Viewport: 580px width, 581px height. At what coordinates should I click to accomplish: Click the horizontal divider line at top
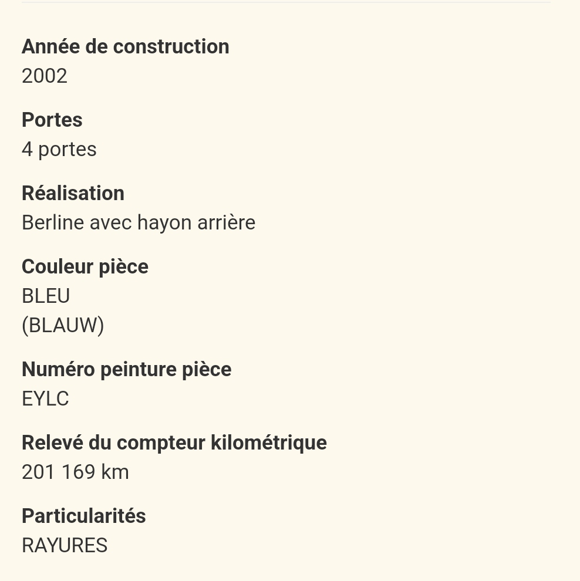click(x=286, y=2)
